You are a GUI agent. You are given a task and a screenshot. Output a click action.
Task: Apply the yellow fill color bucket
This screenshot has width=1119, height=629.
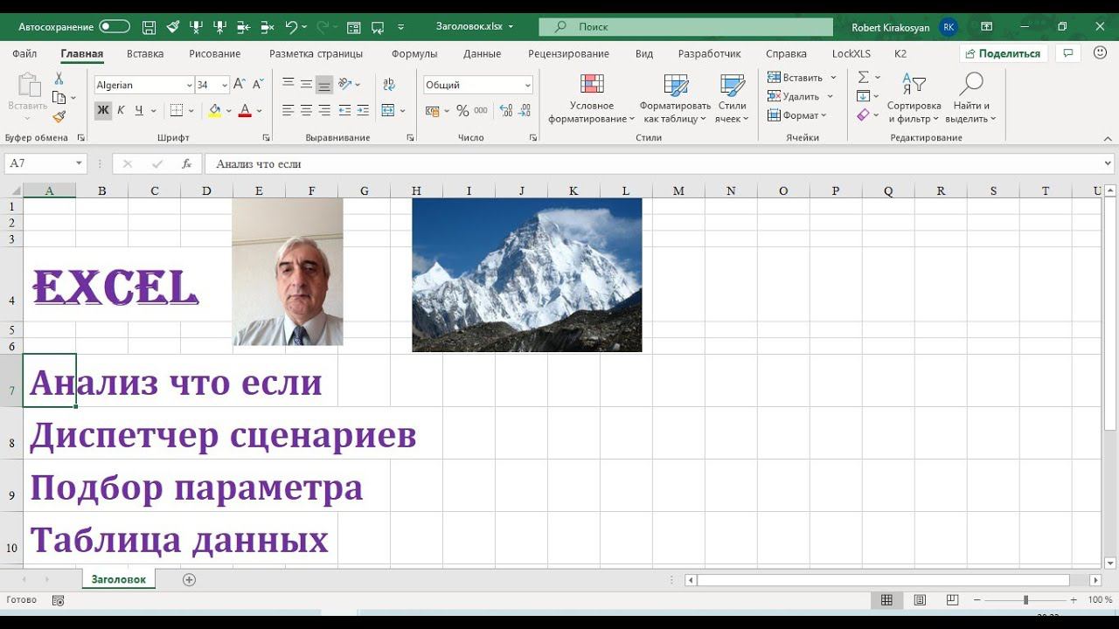(214, 110)
